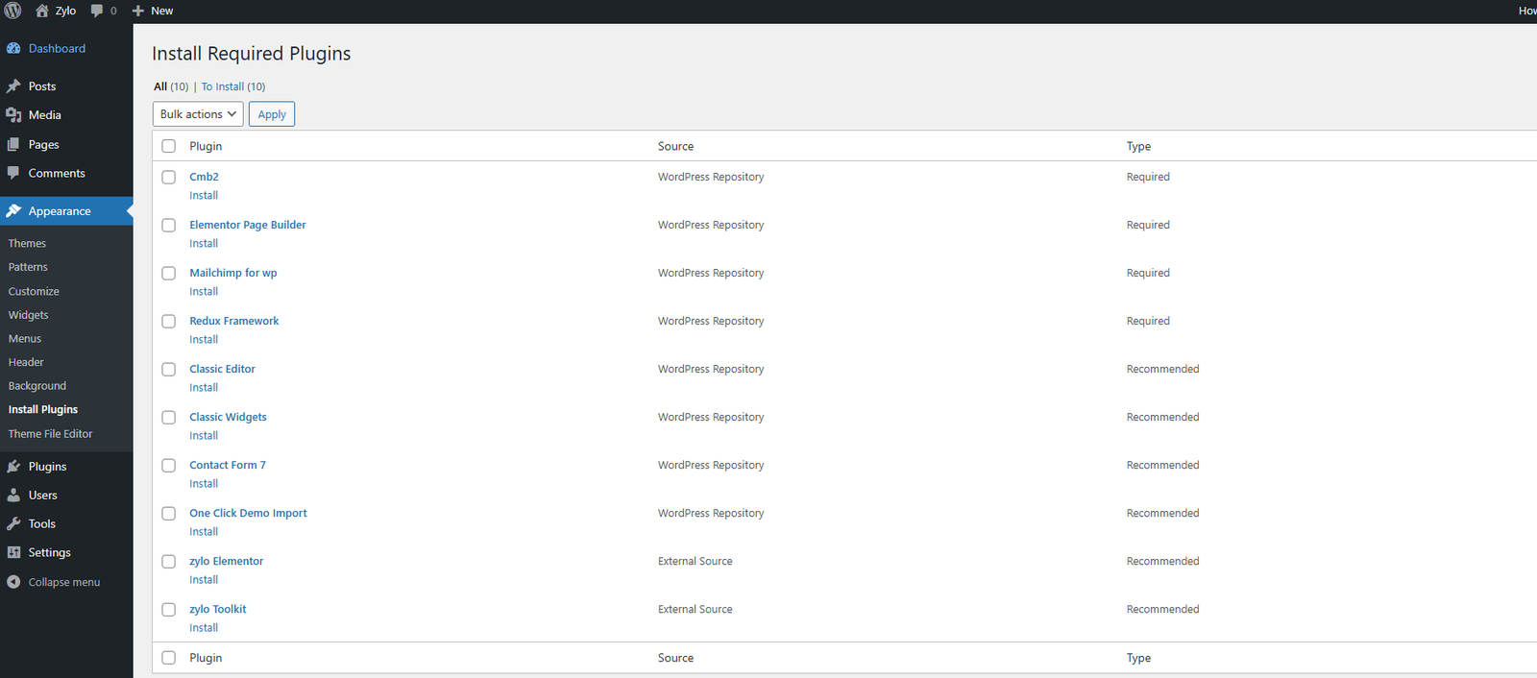Open the Settings icon in sidebar
Screen dimensions: 1537x678
coord(13,553)
